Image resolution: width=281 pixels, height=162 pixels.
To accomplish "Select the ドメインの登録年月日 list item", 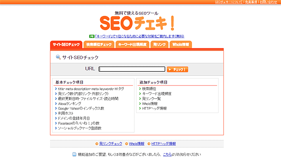I will tap(74, 118).
